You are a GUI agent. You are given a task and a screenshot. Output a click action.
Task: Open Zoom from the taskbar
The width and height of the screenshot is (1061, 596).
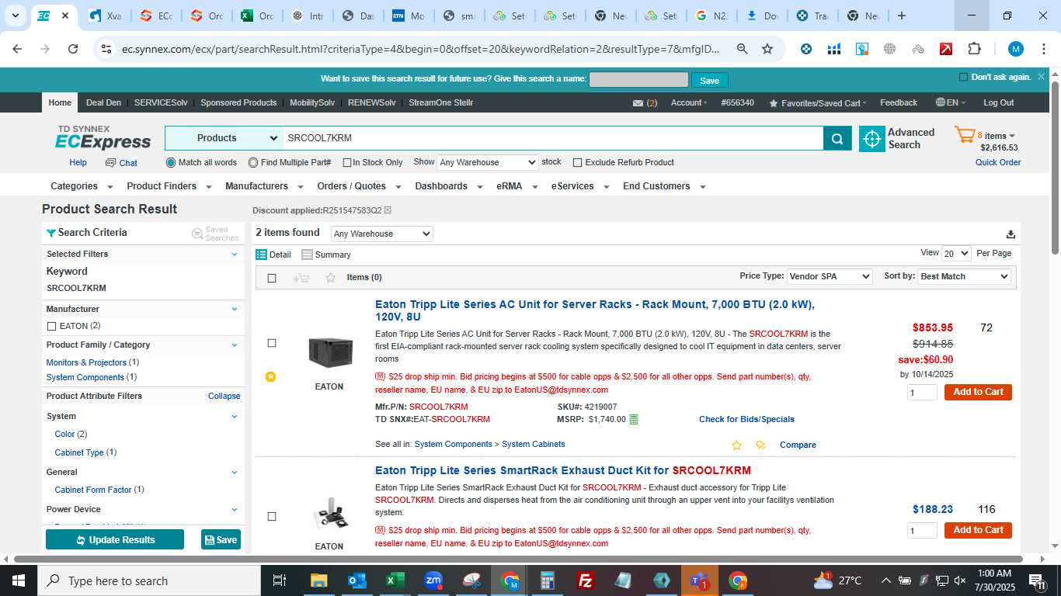[433, 580]
